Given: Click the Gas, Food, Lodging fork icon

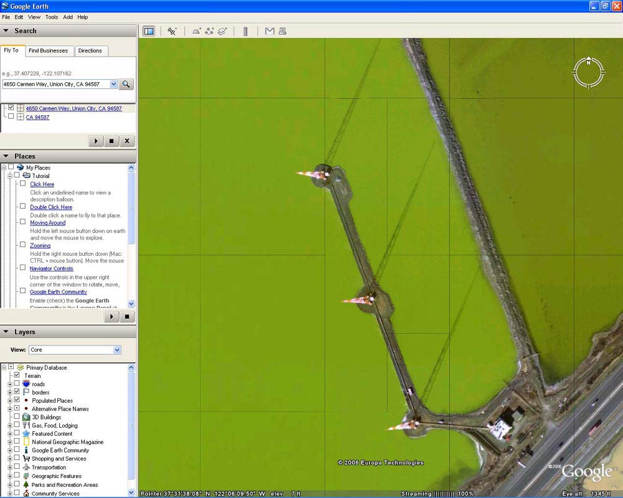Looking at the screenshot, I should tap(26, 425).
